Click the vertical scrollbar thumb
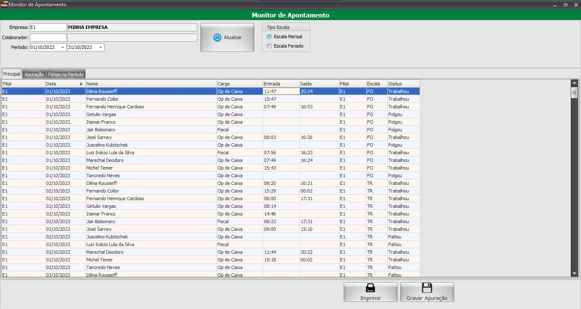This screenshot has height=309, width=581. tap(574, 92)
